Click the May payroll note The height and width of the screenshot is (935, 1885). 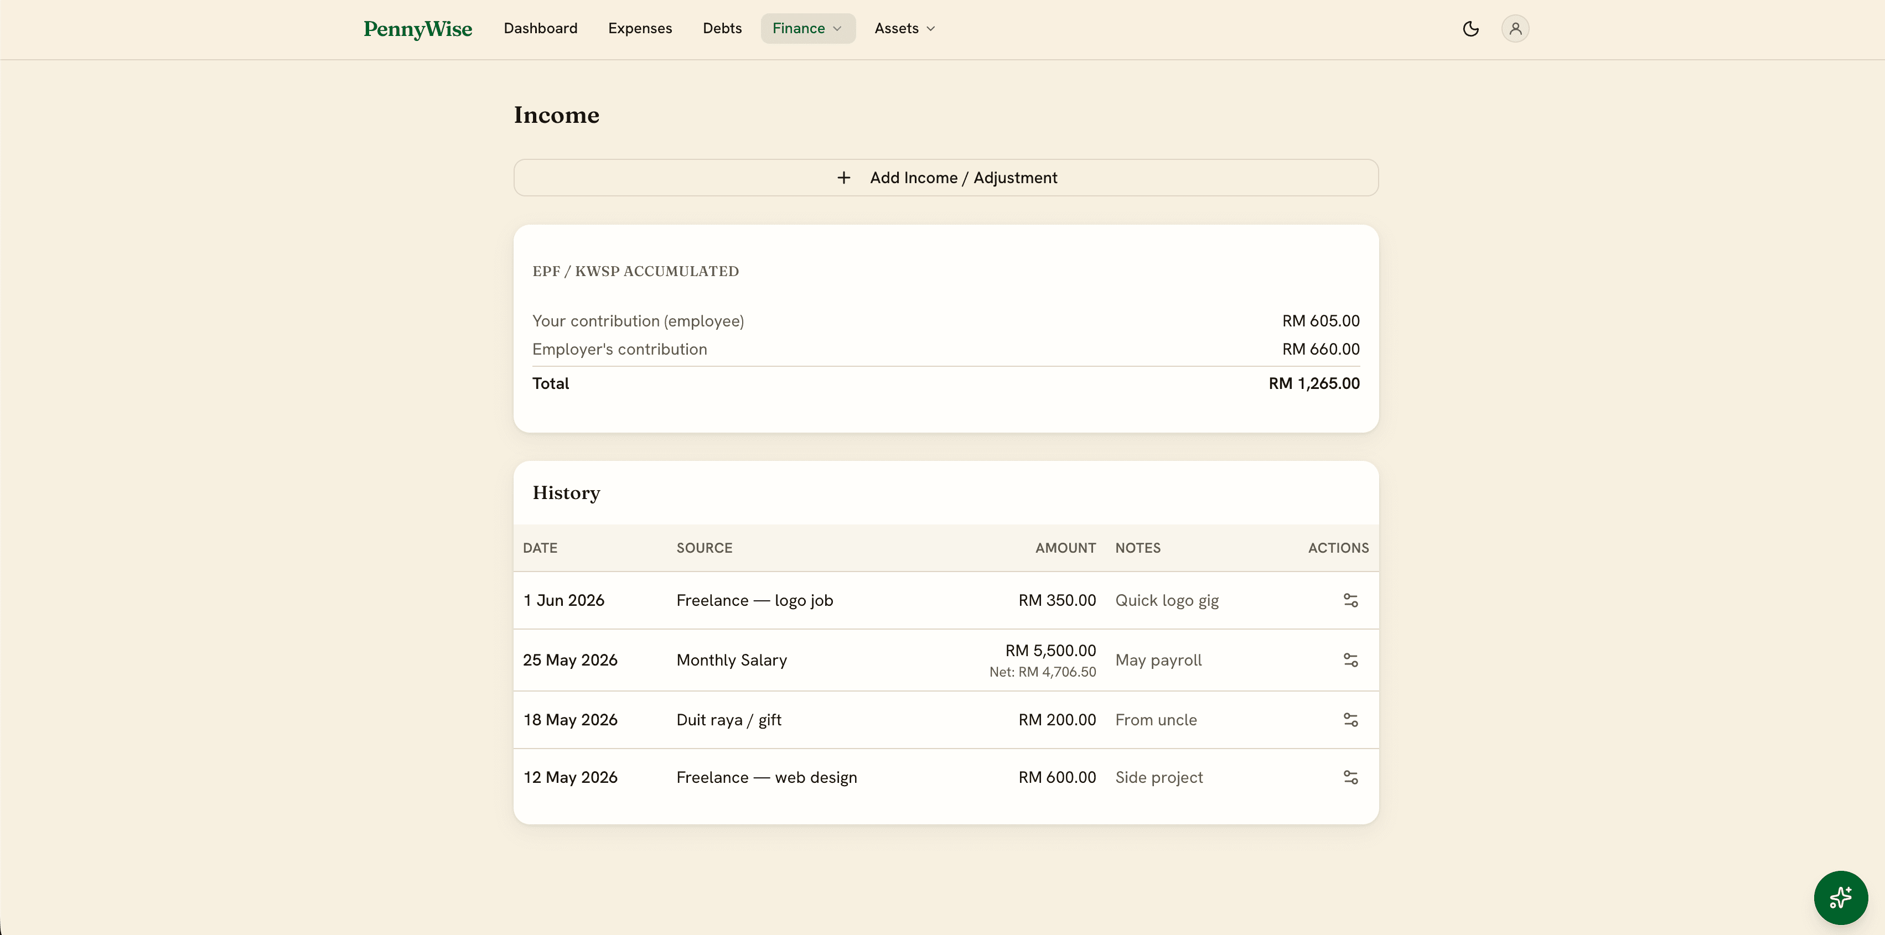[1158, 660]
